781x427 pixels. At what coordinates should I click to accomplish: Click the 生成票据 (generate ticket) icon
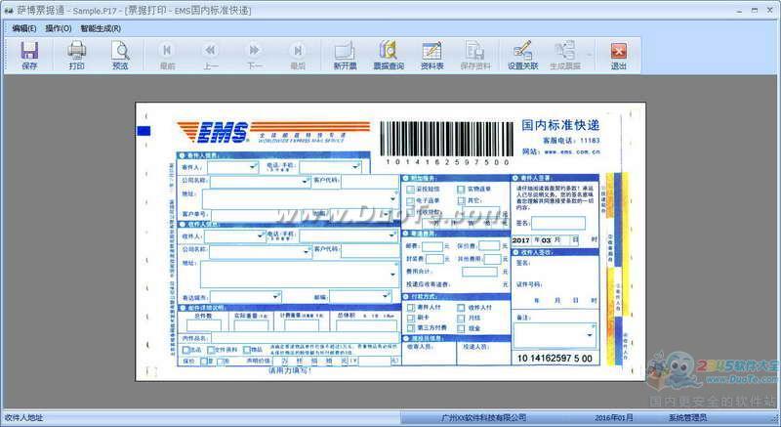[565, 52]
